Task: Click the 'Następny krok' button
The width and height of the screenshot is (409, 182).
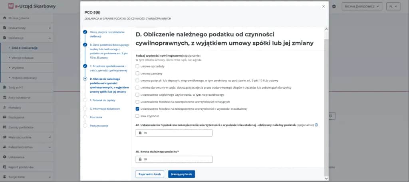Action: [182, 174]
